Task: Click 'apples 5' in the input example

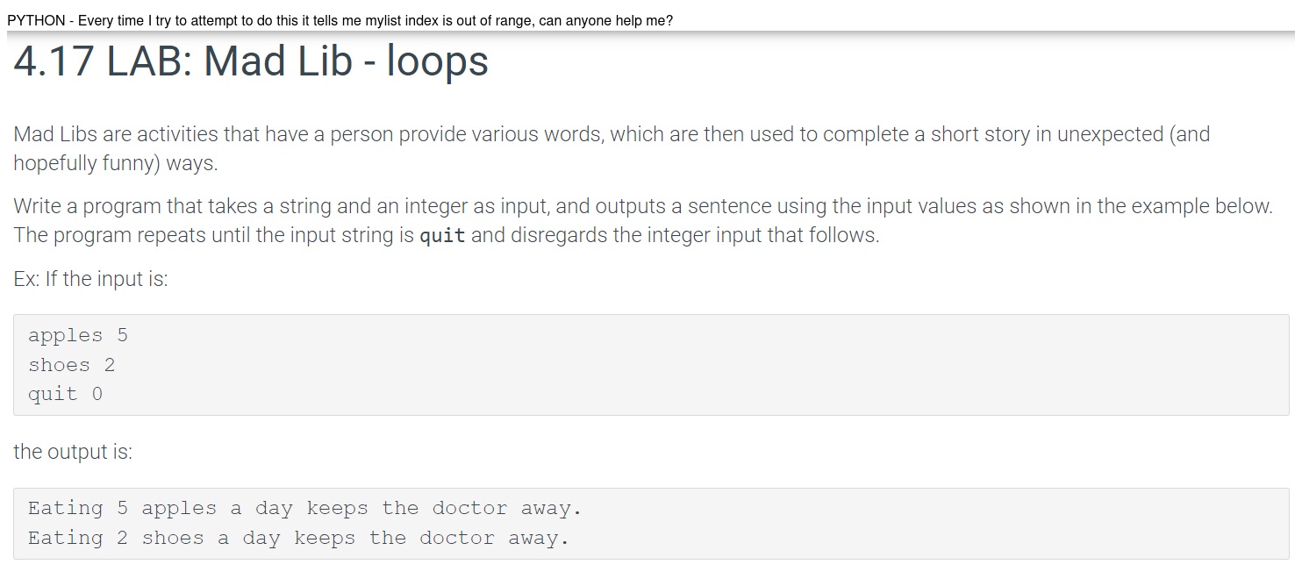Action: click(78, 336)
